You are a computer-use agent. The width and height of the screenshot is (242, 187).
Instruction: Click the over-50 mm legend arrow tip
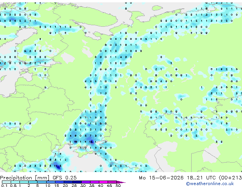(x=121, y=182)
